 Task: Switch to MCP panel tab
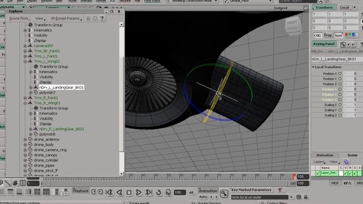tap(335, 183)
